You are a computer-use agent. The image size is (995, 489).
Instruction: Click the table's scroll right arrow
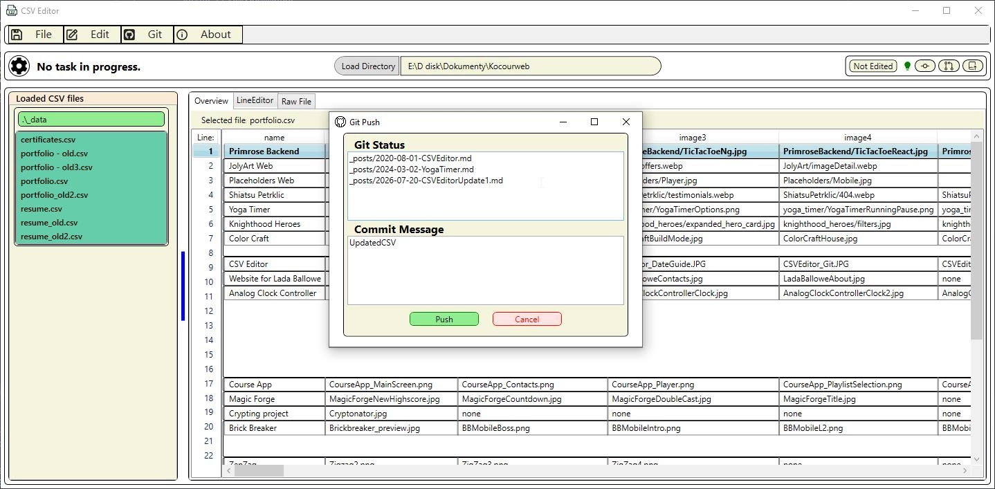click(x=965, y=470)
